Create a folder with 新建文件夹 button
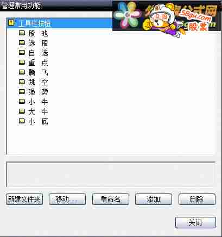The height and width of the screenshot is (237, 222). 24,199
